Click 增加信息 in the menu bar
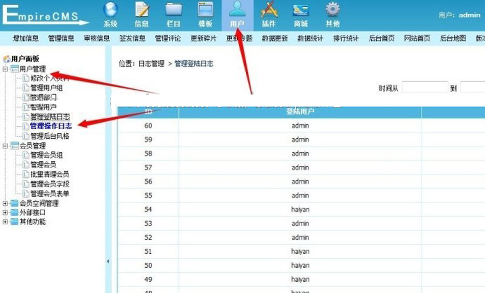 [x=26, y=39]
